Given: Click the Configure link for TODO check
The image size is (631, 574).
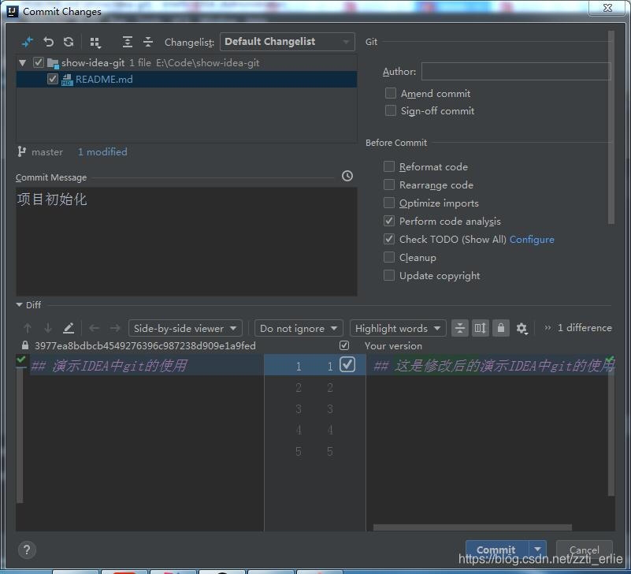Looking at the screenshot, I should pos(532,240).
